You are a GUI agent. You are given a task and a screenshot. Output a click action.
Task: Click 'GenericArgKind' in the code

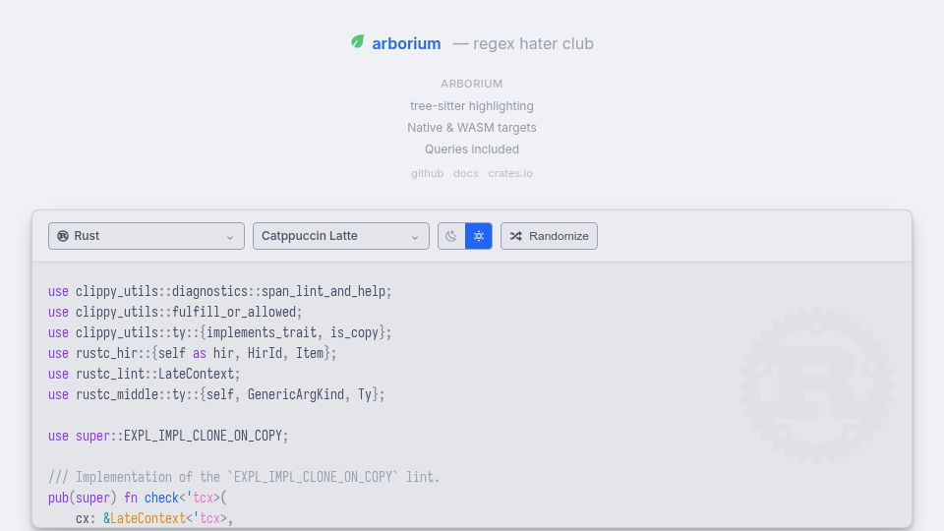296,394
